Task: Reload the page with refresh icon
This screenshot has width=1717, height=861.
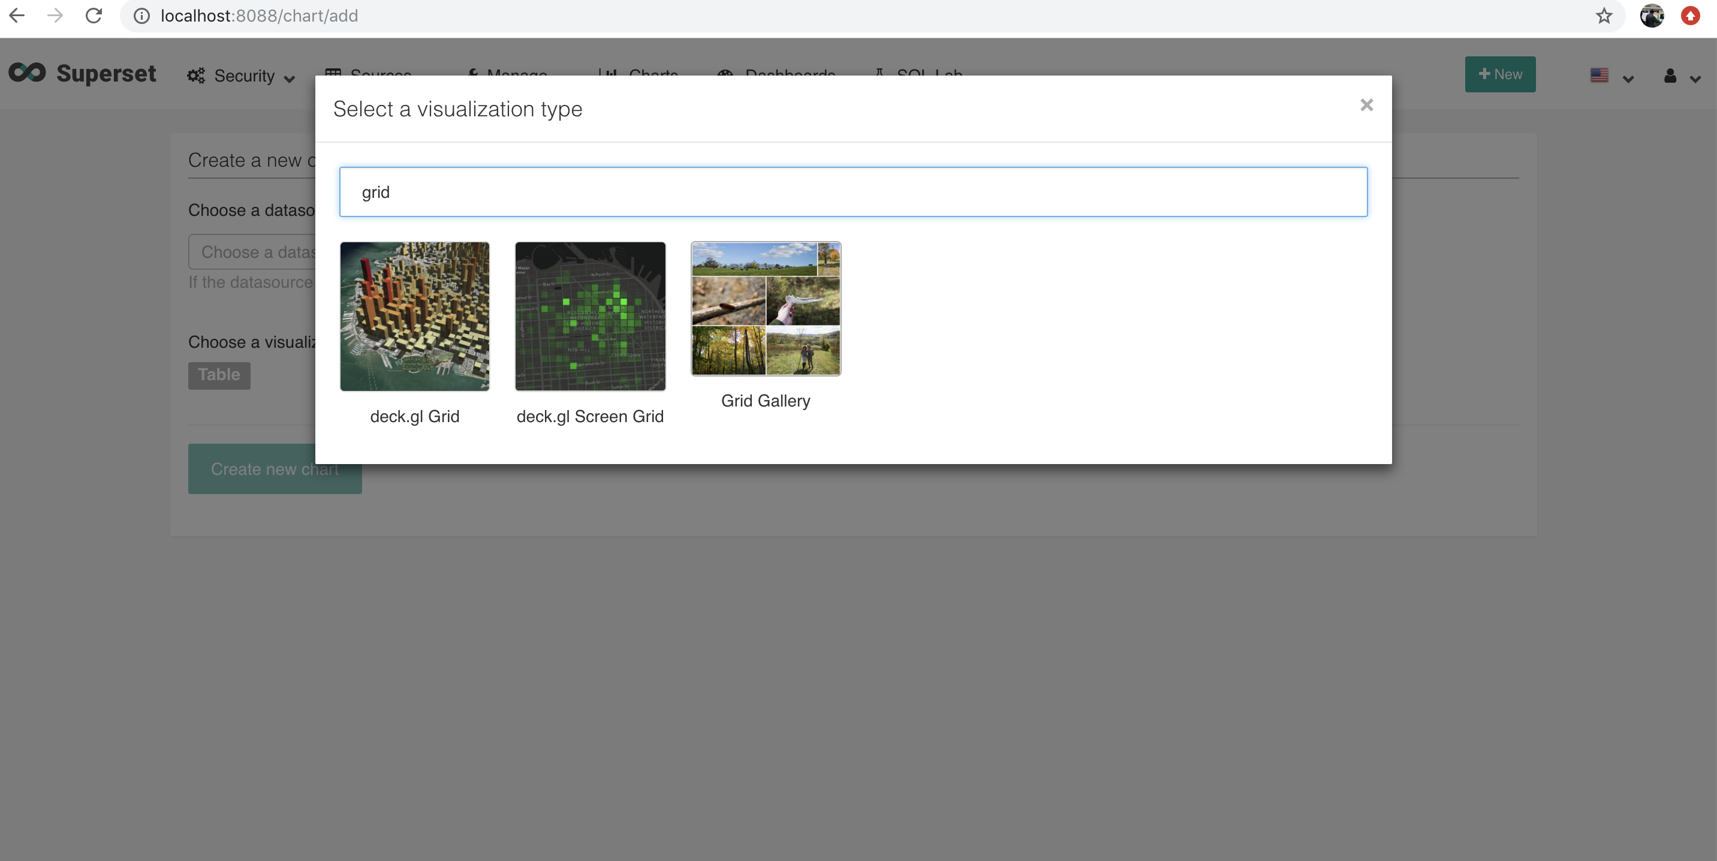Action: click(x=94, y=16)
